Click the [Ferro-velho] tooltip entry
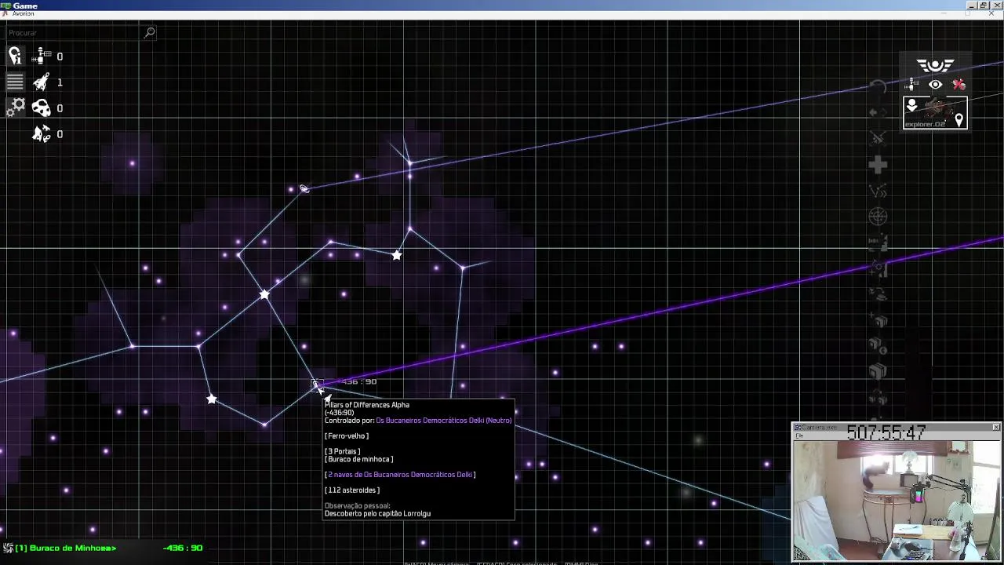The width and height of the screenshot is (1004, 565). (347, 436)
